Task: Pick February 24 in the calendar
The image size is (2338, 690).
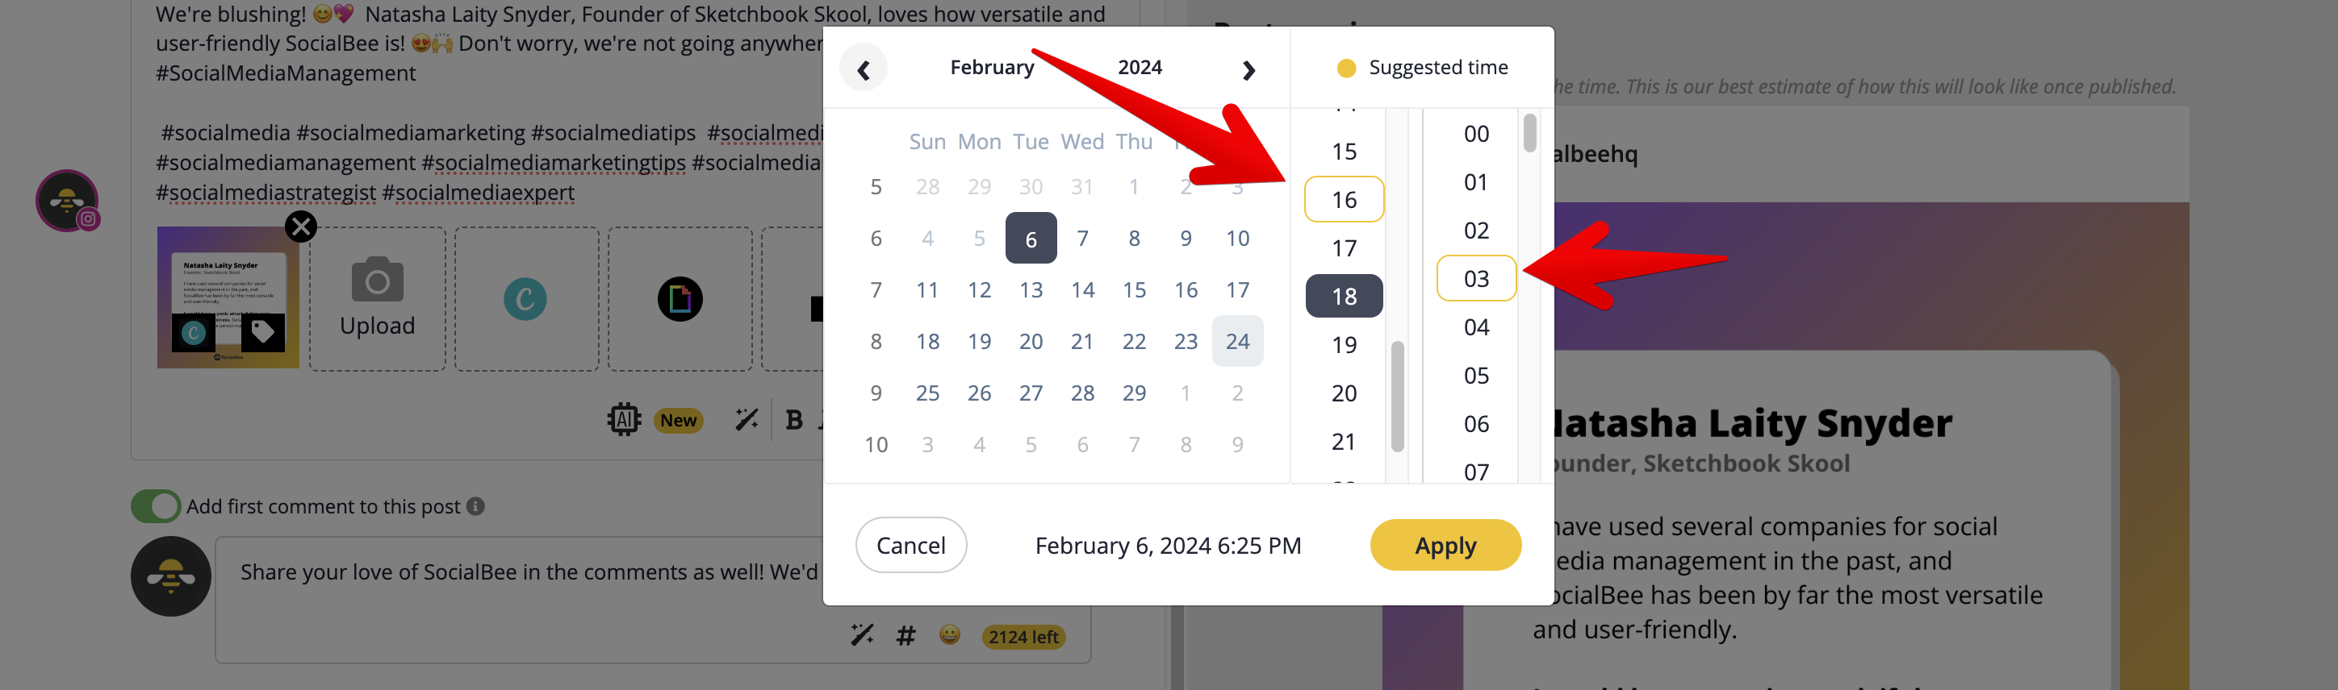Action: coord(1237,341)
